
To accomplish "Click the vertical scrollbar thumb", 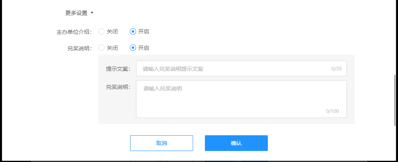I will tap(395, 100).
